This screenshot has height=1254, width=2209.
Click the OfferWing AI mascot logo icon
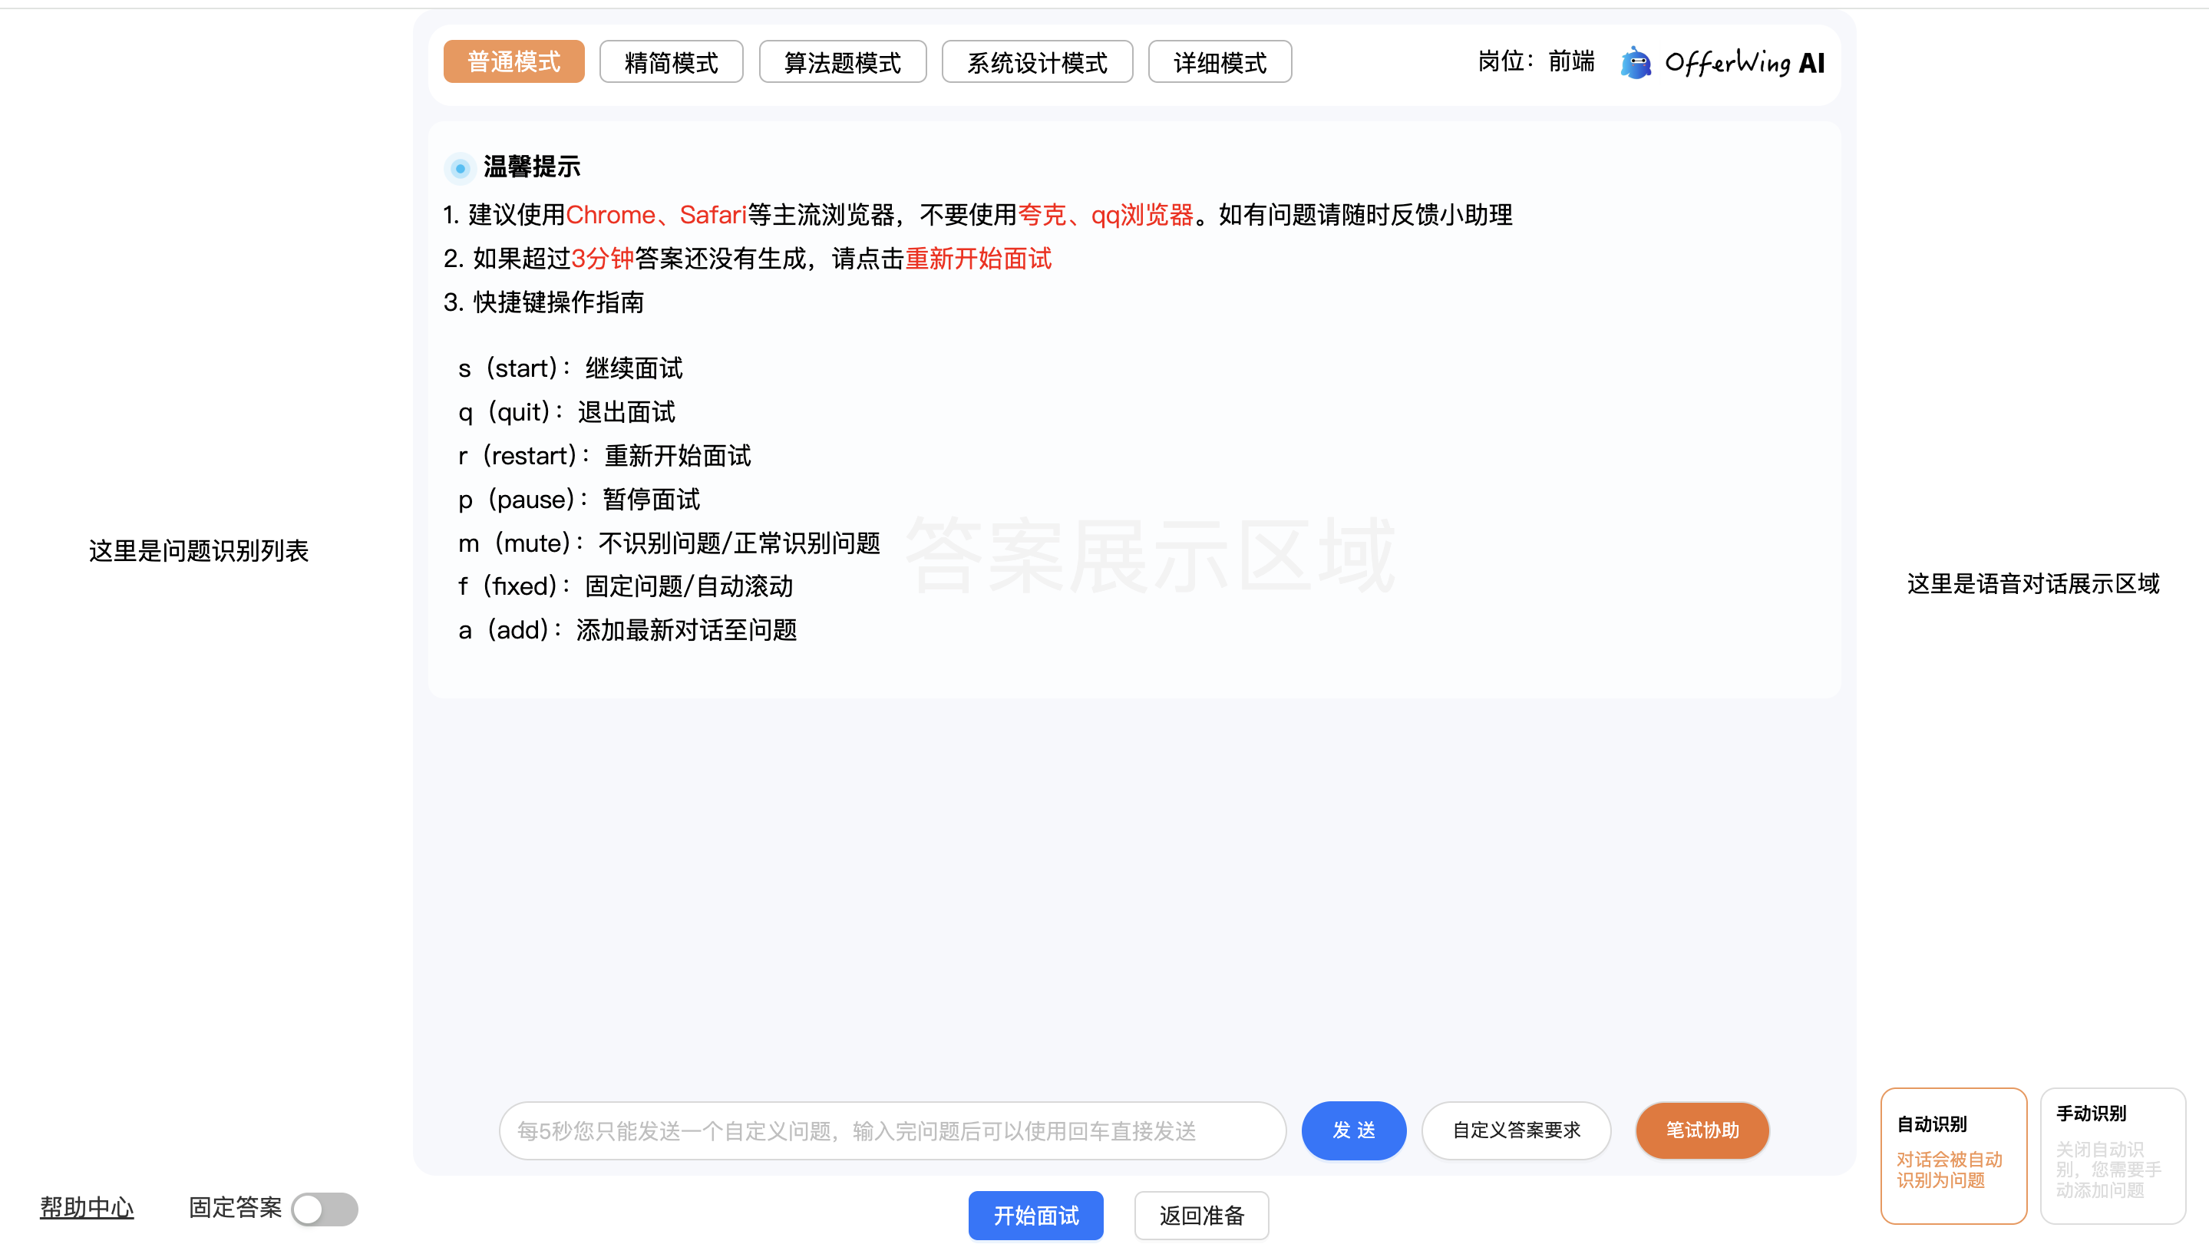coord(1635,63)
